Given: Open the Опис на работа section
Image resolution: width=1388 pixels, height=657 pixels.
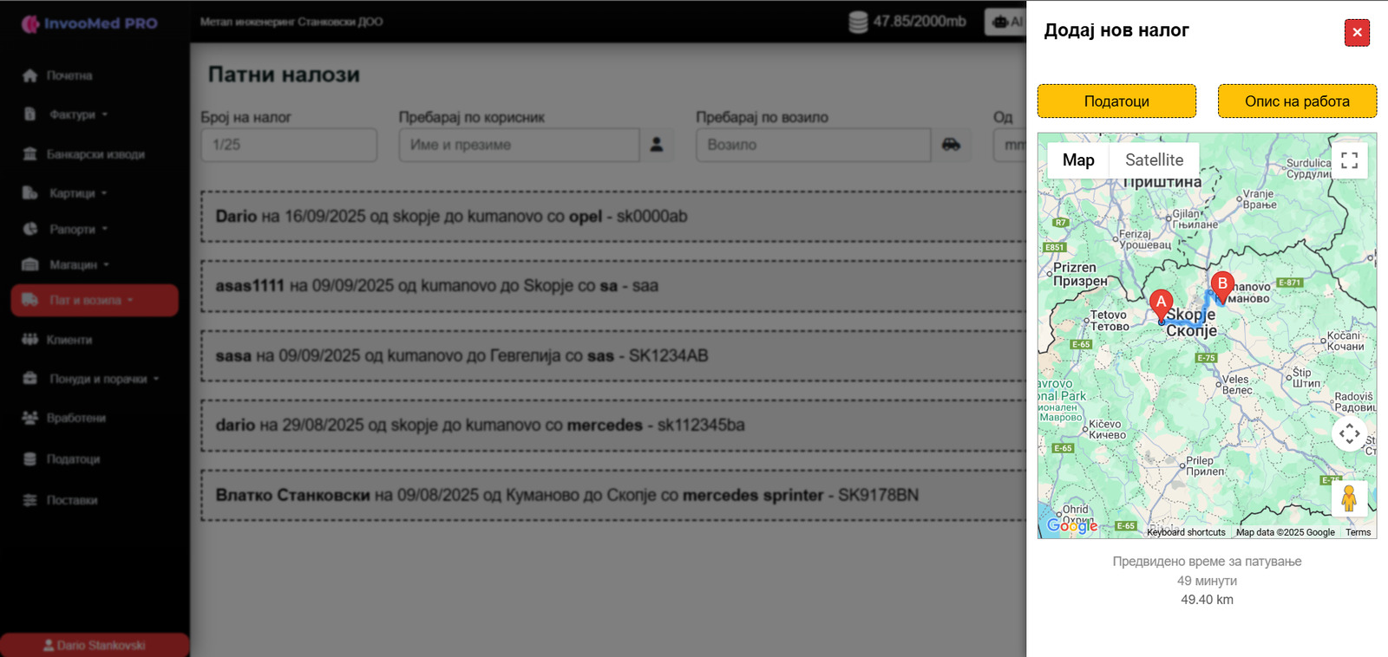Looking at the screenshot, I should 1297,101.
